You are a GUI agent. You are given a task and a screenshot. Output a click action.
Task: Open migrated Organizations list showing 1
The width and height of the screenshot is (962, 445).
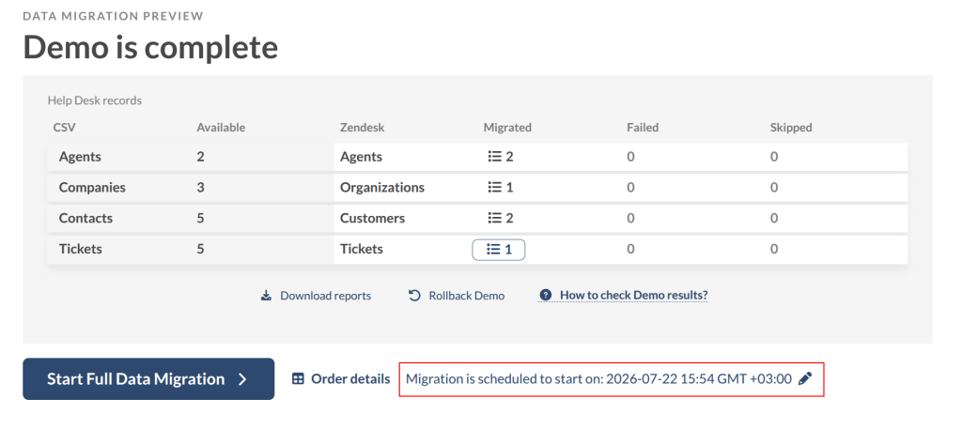(x=500, y=187)
